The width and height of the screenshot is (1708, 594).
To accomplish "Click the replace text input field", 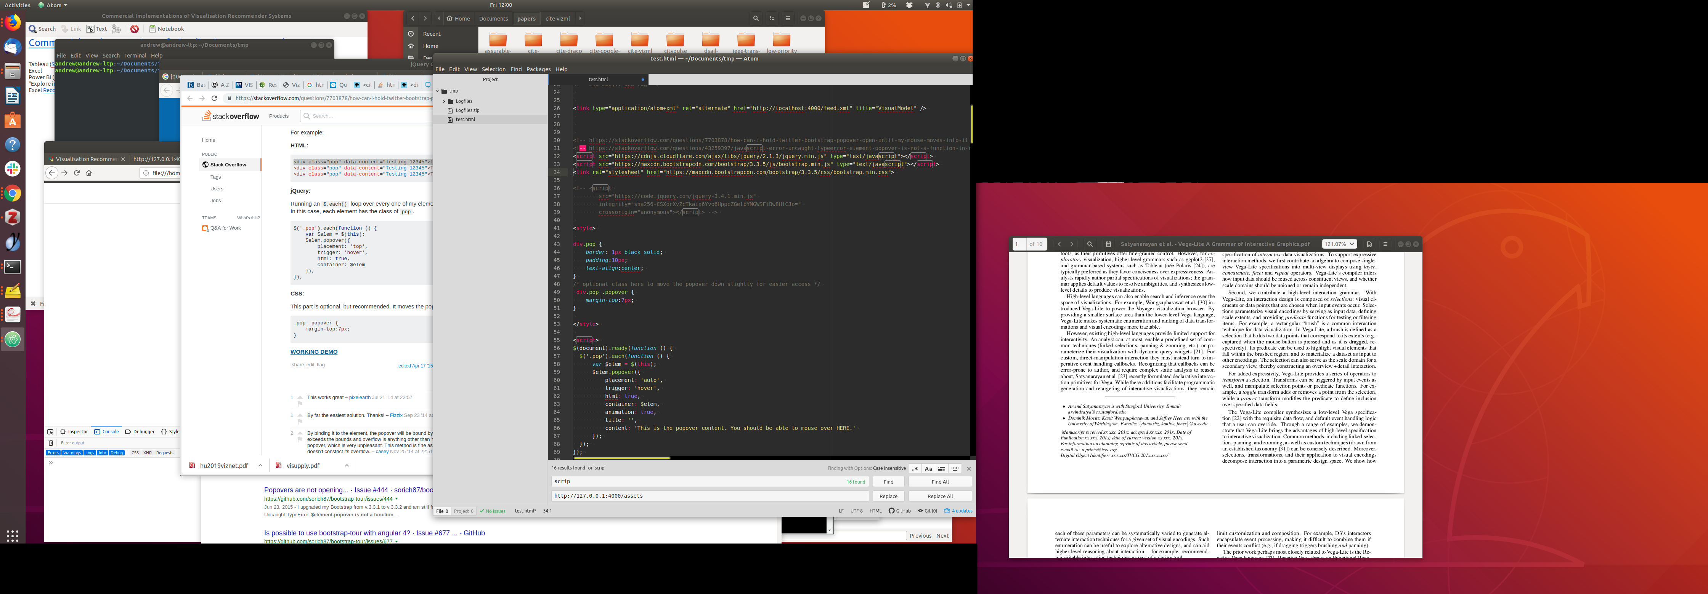I will tap(710, 496).
